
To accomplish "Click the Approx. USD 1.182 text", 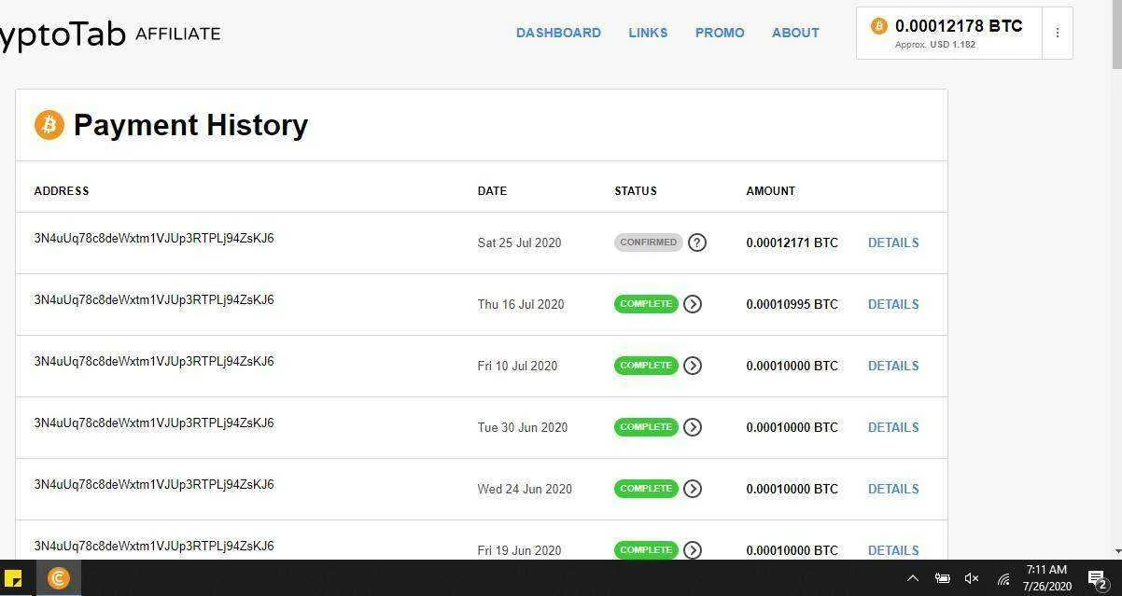I will pyautogui.click(x=935, y=45).
